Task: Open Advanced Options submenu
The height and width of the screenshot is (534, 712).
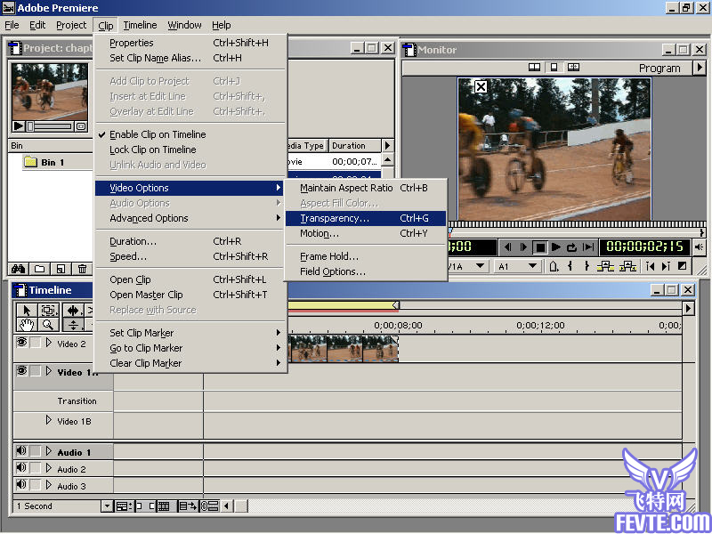Action: [190, 218]
